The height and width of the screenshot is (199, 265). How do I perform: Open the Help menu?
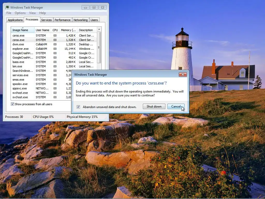42,13
